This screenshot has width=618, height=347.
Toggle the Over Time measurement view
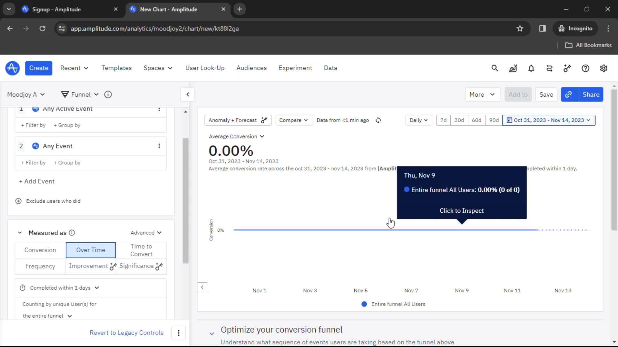coord(90,250)
